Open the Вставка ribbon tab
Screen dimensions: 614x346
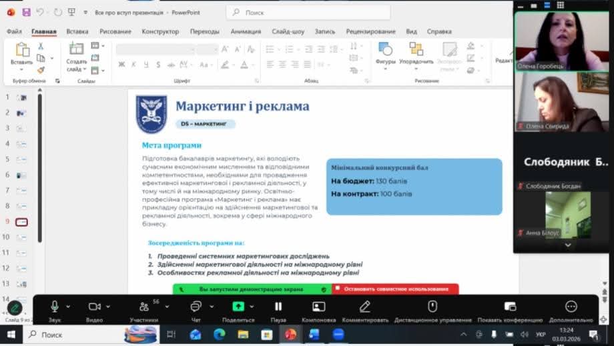pos(77,31)
